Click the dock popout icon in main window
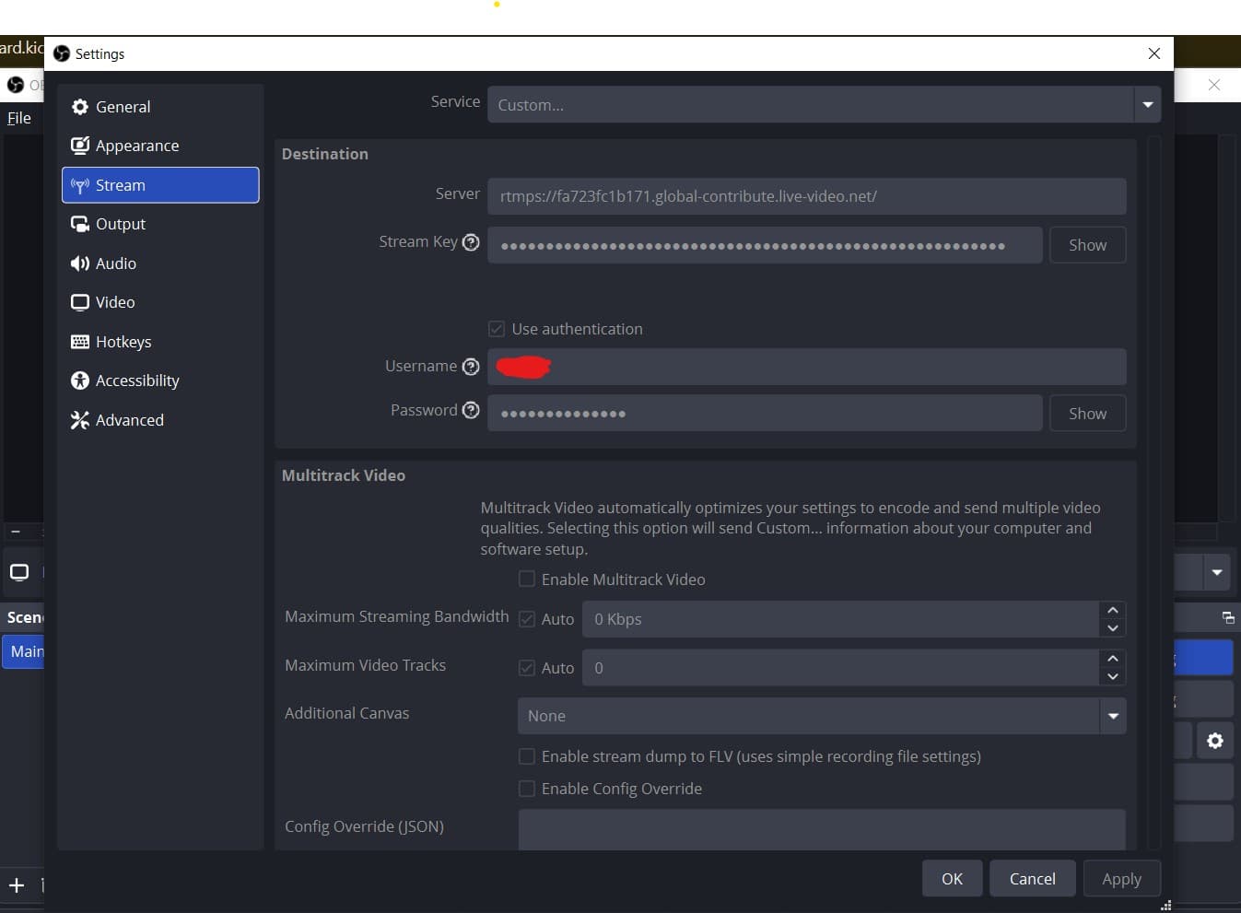 click(x=1228, y=617)
